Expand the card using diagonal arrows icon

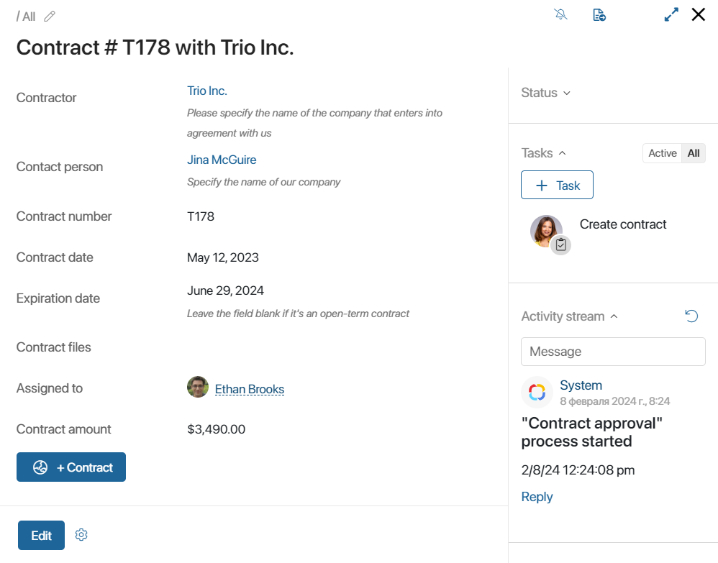(x=671, y=14)
